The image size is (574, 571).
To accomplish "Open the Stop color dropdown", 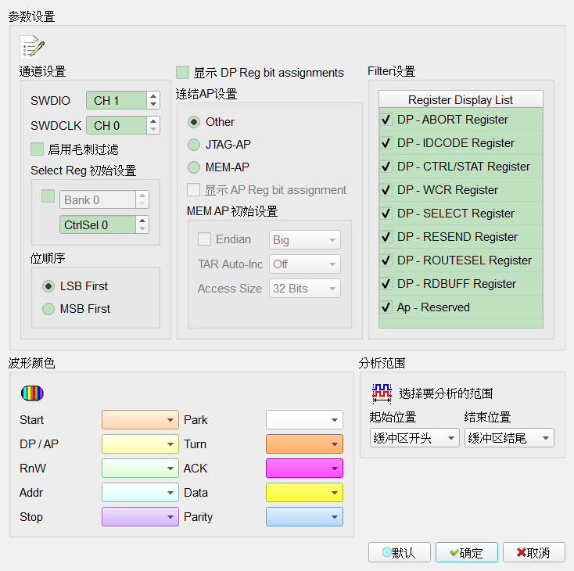I will [140, 517].
